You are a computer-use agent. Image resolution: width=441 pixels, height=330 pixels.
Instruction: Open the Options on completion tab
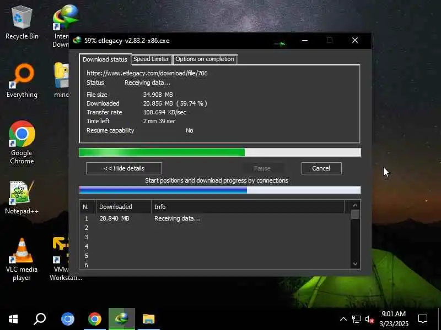pyautogui.click(x=205, y=59)
